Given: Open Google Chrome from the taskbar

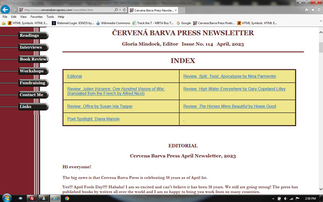Looking at the screenshot, I should [x=67, y=198].
